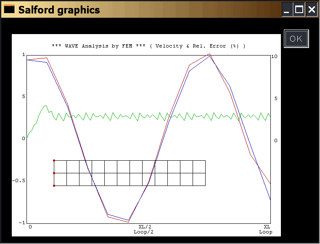Click the Salford graphics title bar text
The height and width of the screenshot is (244, 320).
[59, 10]
